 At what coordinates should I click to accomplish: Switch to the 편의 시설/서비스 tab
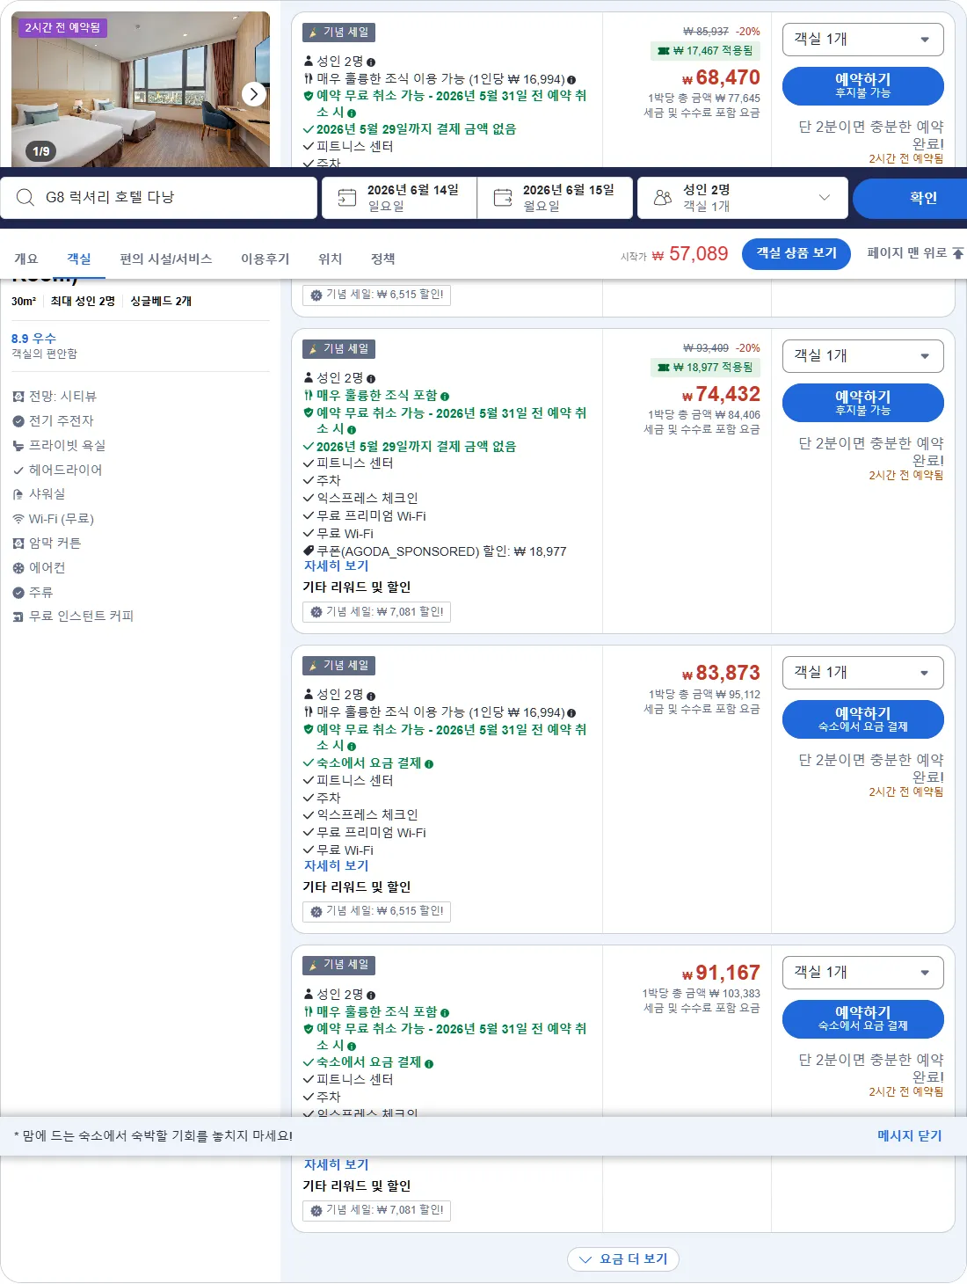click(x=166, y=259)
